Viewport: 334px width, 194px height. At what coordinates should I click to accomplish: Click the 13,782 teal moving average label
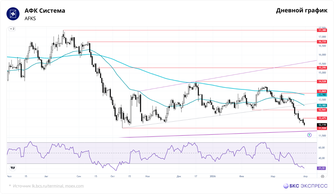(x=322, y=95)
